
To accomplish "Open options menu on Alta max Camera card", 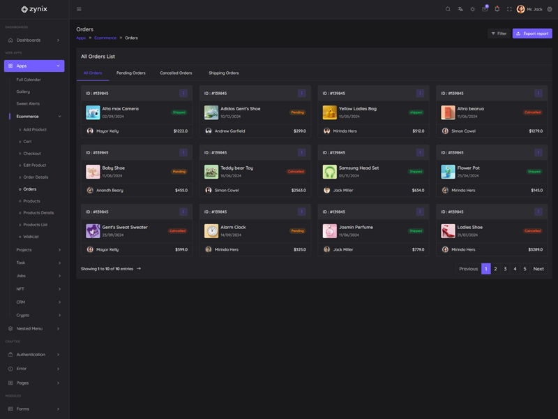I will click(183, 93).
